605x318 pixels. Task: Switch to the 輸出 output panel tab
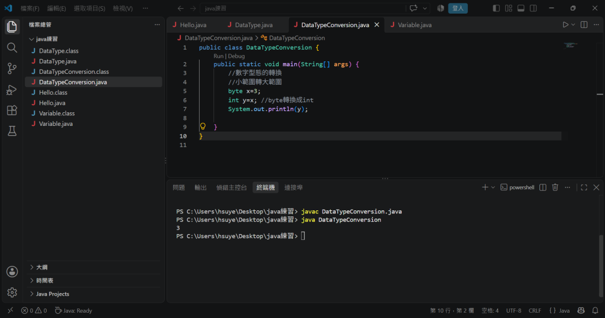[201, 187]
